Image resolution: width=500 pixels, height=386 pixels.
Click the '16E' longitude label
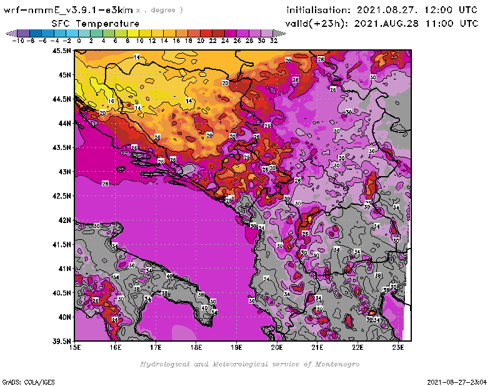tap(116, 347)
